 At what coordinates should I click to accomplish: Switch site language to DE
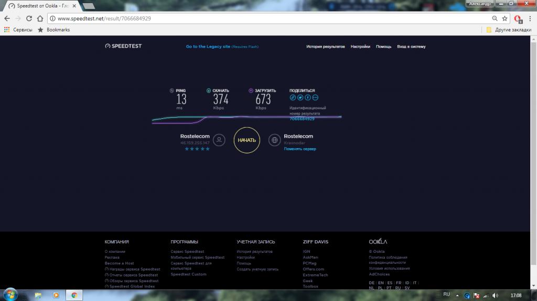point(372,283)
